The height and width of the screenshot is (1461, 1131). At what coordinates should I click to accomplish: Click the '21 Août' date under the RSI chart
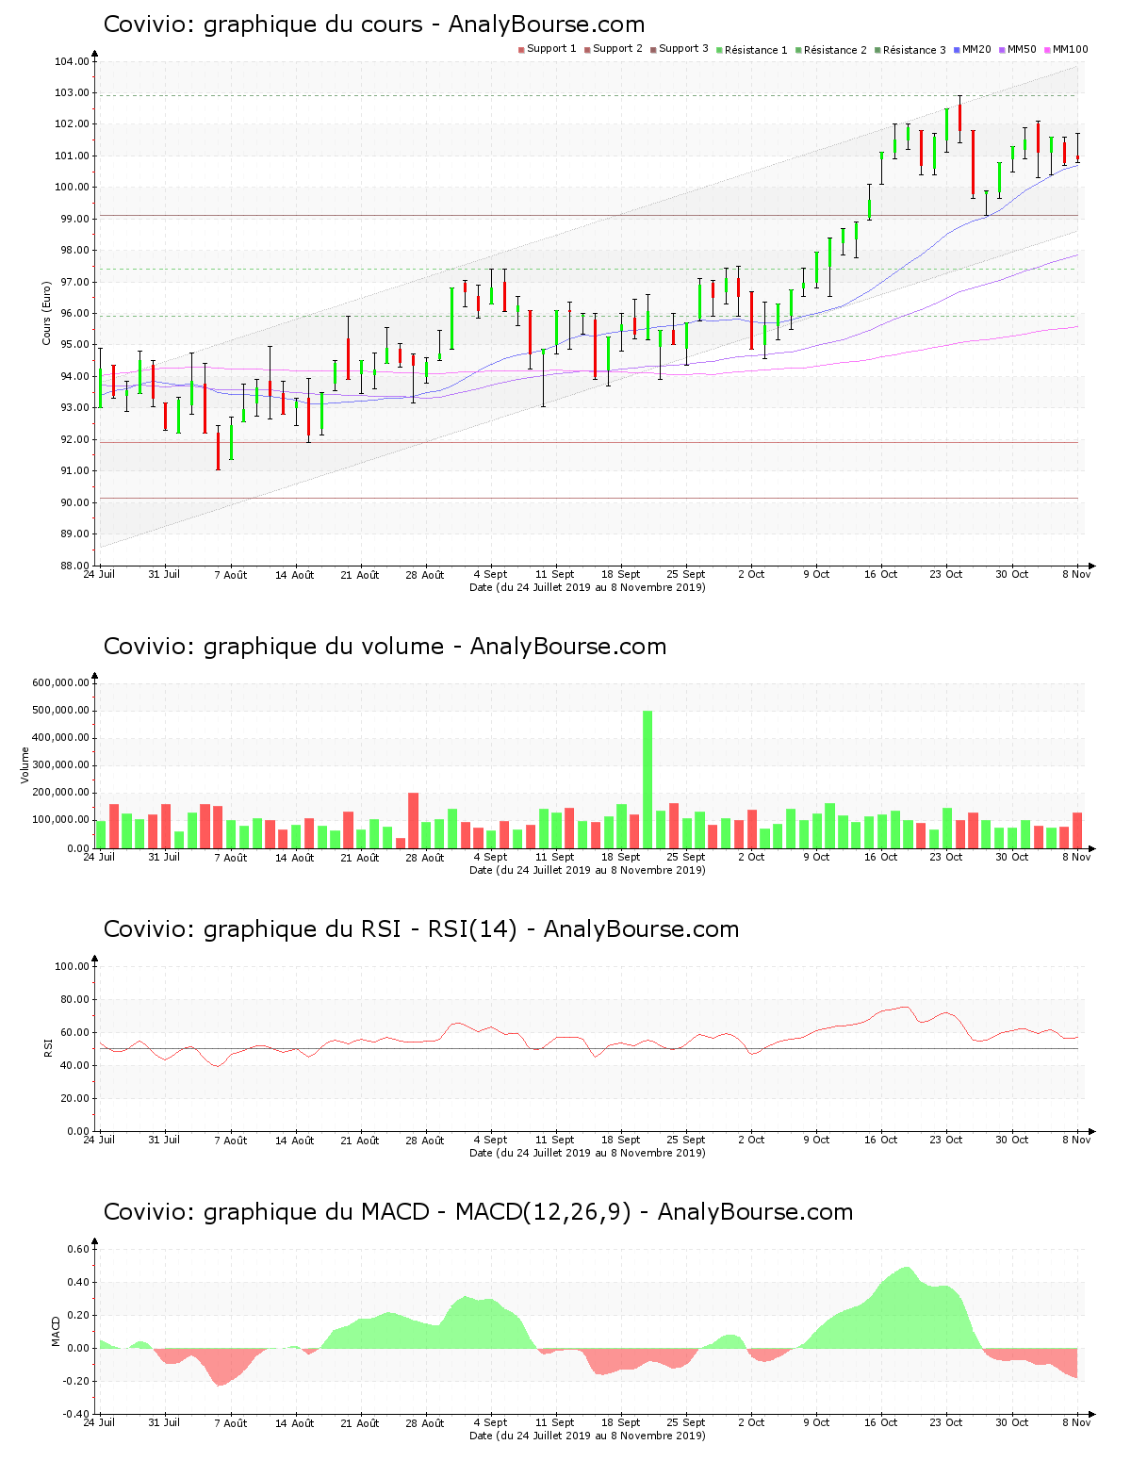point(360,1140)
